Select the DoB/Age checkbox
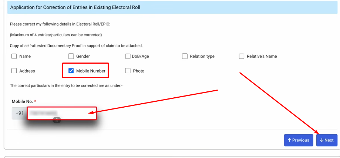Screen dimensions: 340x158 tap(128, 57)
